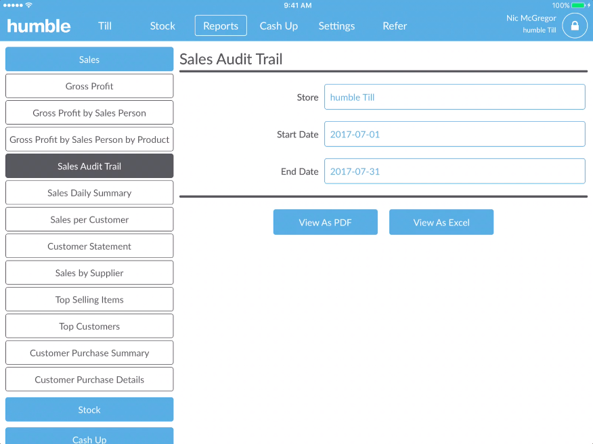This screenshot has width=593, height=444.
Task: Change the End Date field value
Action: [x=455, y=171]
